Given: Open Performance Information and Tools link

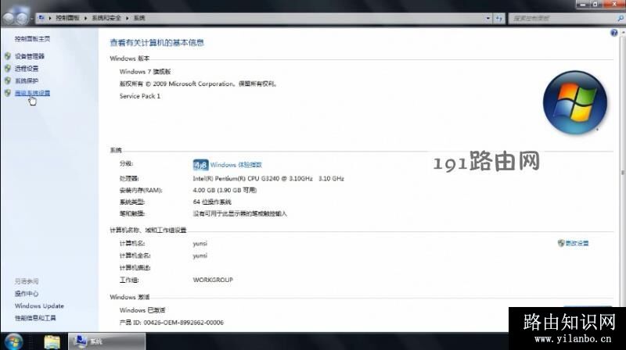Looking at the screenshot, I should [35, 318].
